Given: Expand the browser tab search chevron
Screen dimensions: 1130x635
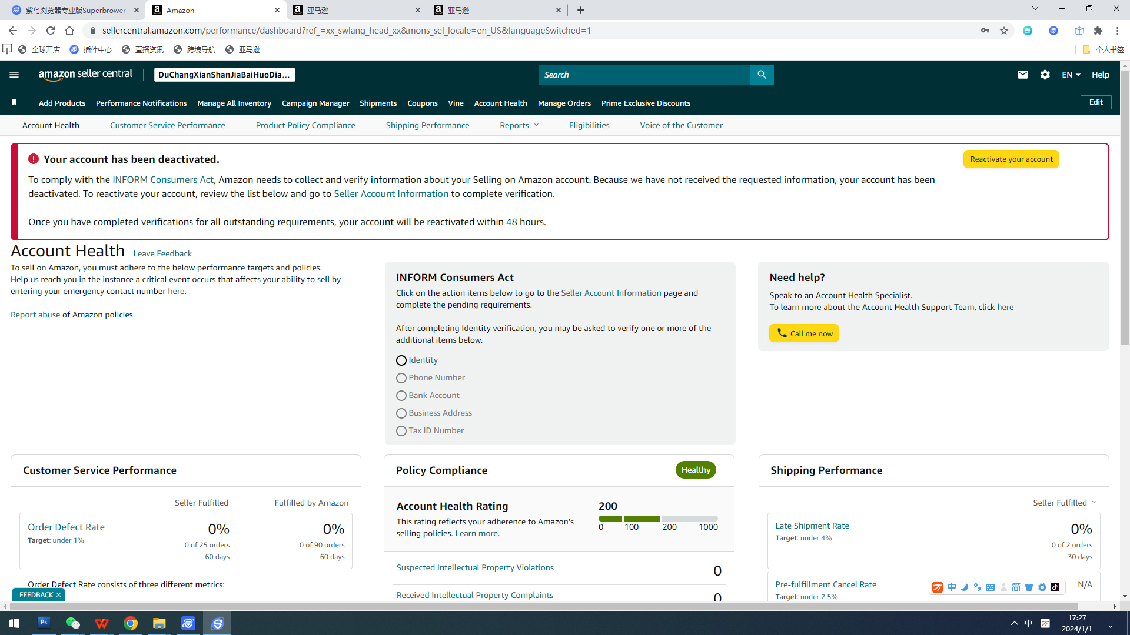Looking at the screenshot, I should click(1035, 8).
